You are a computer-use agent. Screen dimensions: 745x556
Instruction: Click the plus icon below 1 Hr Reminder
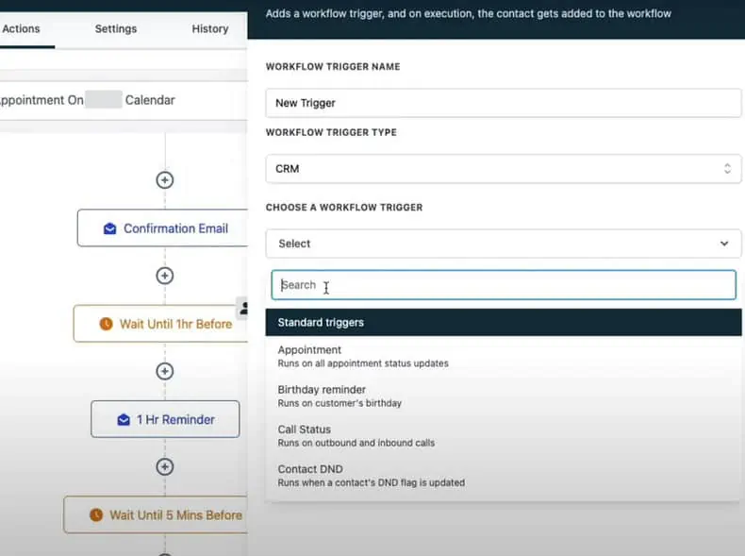click(165, 466)
